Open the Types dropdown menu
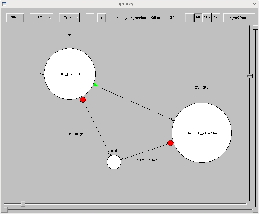The image size is (259, 214). (69, 18)
